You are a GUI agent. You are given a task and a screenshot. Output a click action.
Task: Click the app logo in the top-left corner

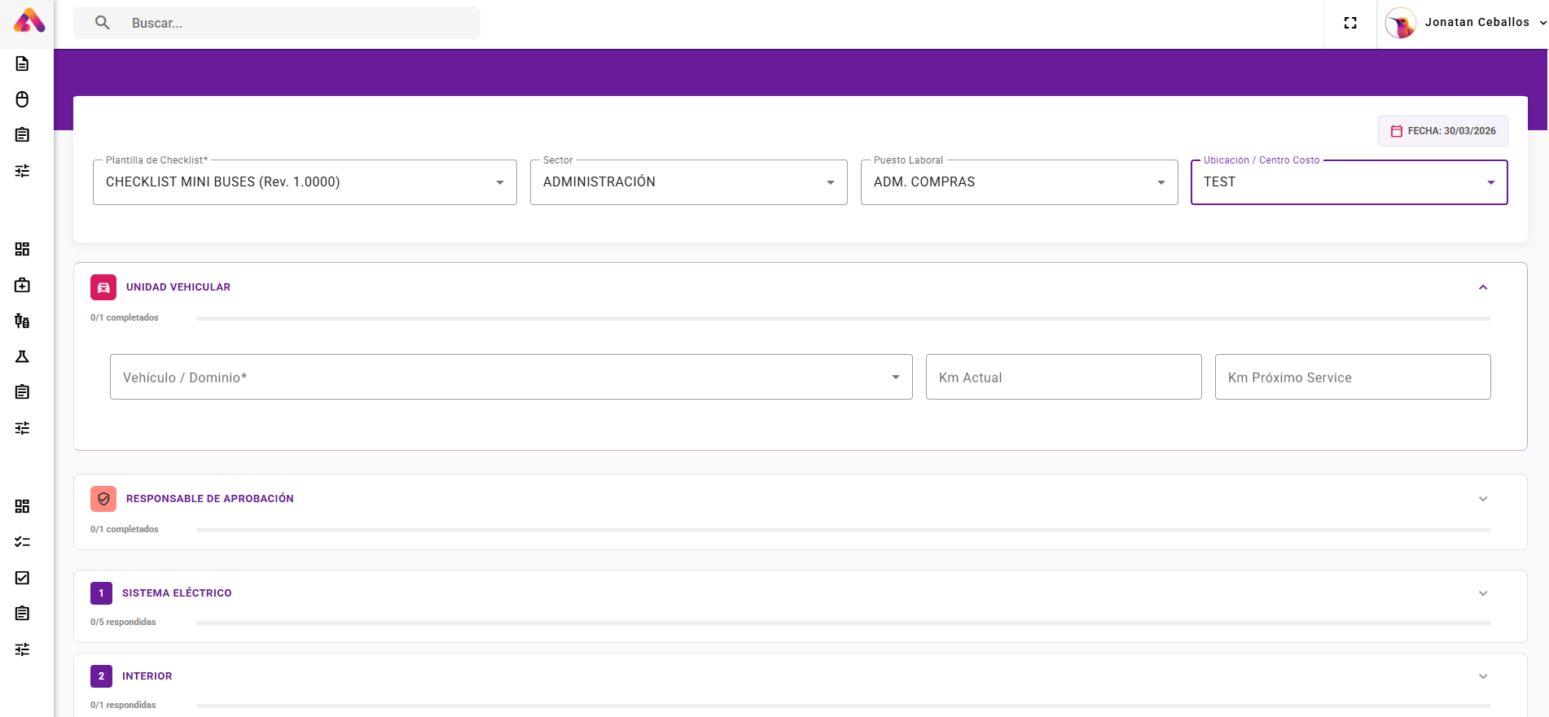tap(29, 21)
